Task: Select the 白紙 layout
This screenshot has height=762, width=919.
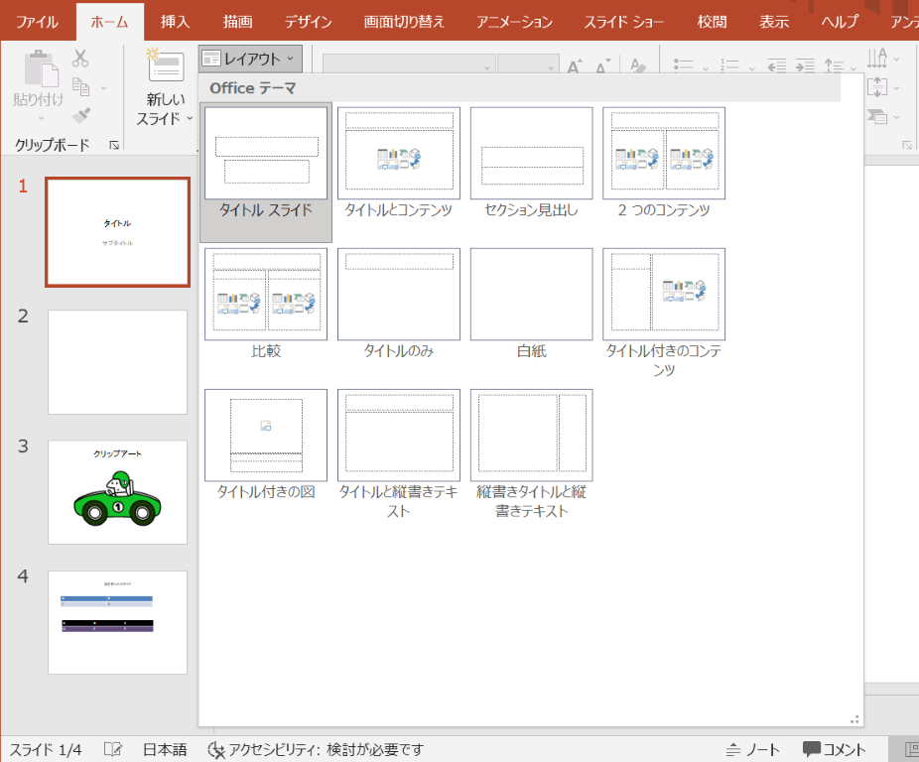Action: [x=531, y=294]
